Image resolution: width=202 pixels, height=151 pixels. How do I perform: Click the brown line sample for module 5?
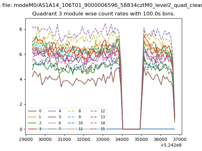(52, 117)
